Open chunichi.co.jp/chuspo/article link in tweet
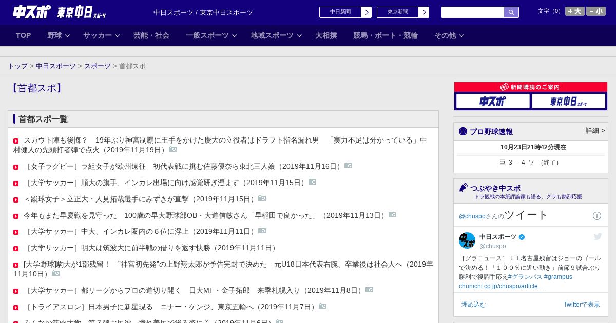 (x=502, y=286)
